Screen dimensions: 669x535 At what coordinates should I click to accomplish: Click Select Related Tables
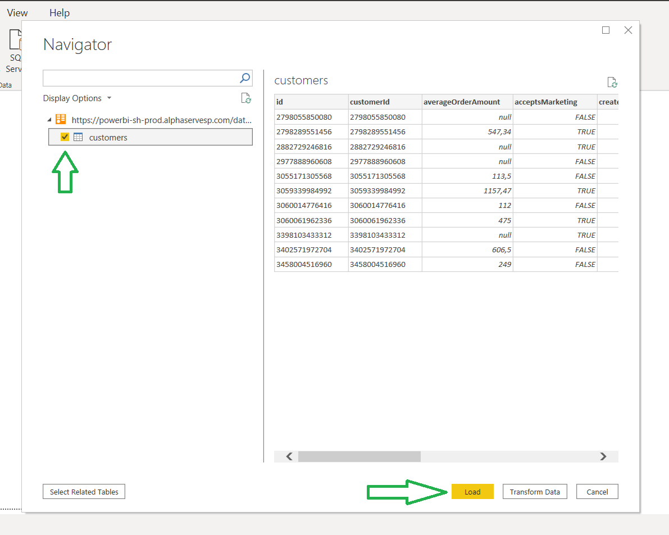pyautogui.click(x=84, y=491)
